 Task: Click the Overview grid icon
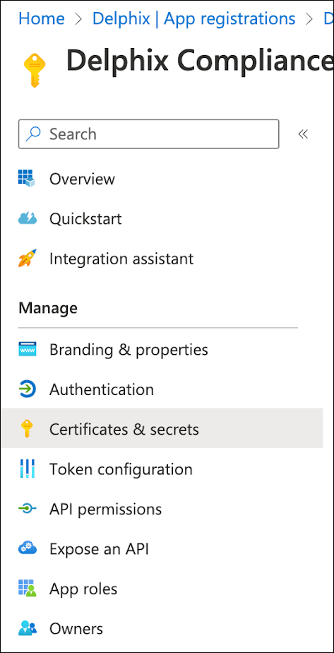27,179
